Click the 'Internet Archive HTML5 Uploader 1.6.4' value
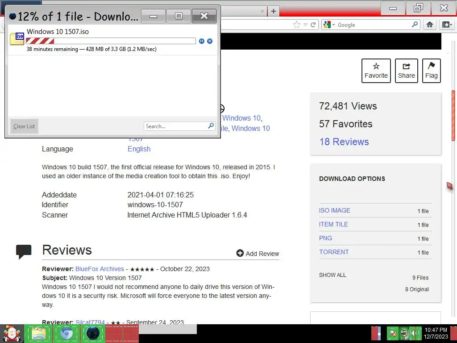 187,215
